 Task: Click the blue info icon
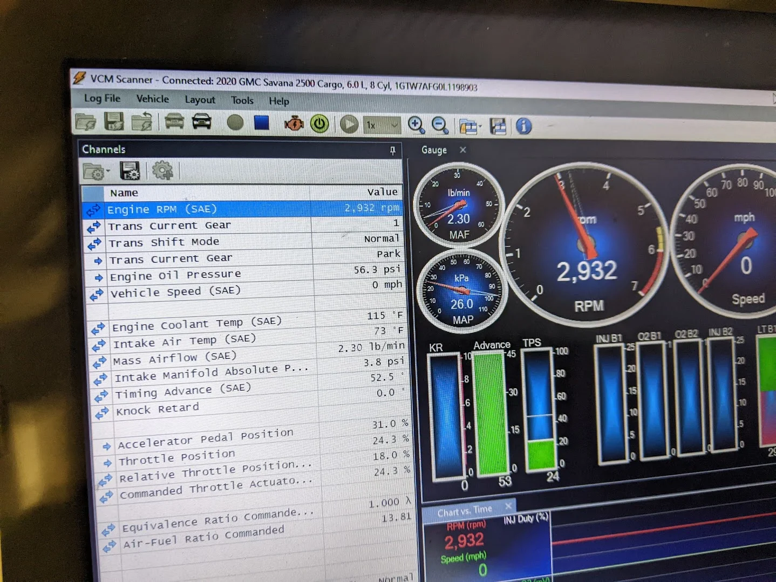(523, 126)
